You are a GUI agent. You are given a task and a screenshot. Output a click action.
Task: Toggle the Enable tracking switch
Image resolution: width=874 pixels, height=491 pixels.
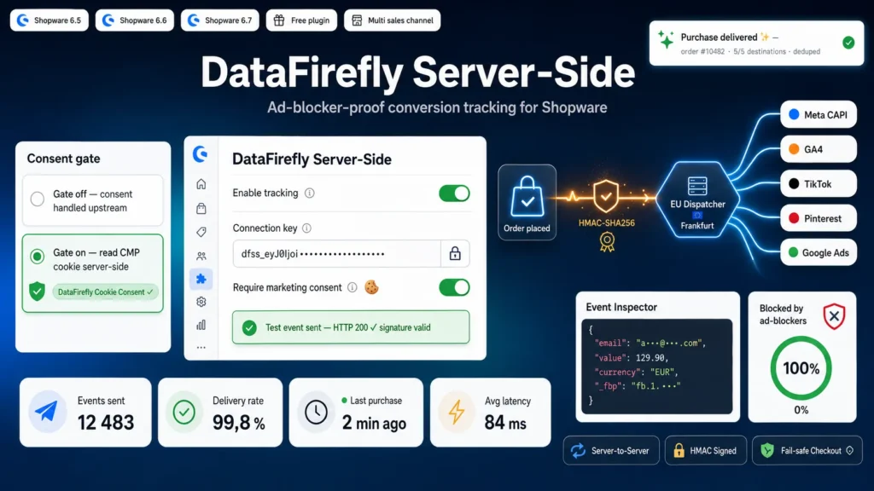click(454, 194)
